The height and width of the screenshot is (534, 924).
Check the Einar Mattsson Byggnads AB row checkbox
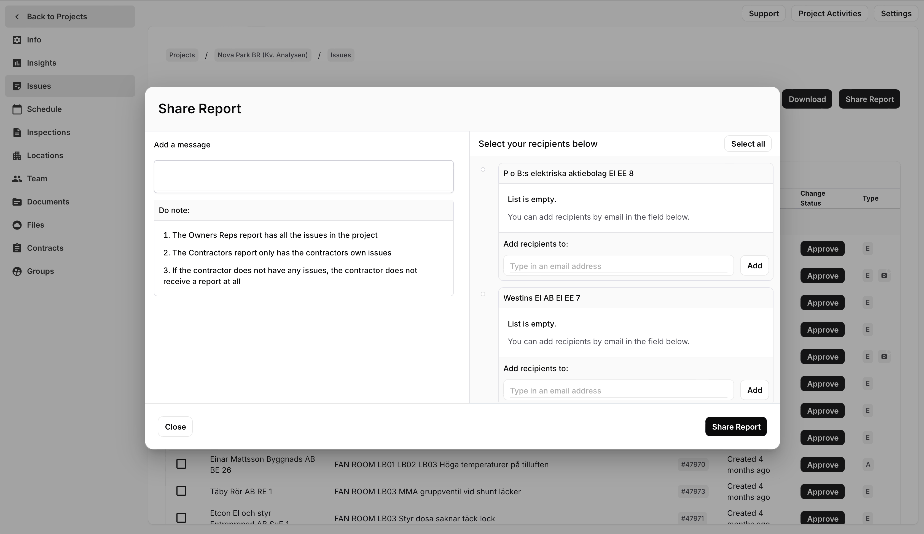point(181,464)
